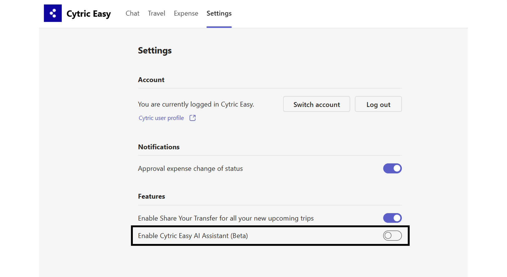Viewport: 507px width, 277px height.
Task: Click the Log out button
Action: pos(378,104)
